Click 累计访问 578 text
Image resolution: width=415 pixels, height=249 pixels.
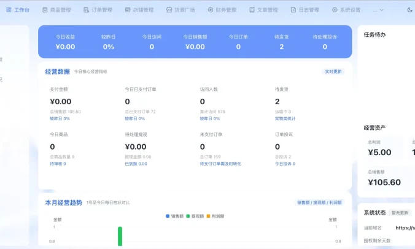212,112
